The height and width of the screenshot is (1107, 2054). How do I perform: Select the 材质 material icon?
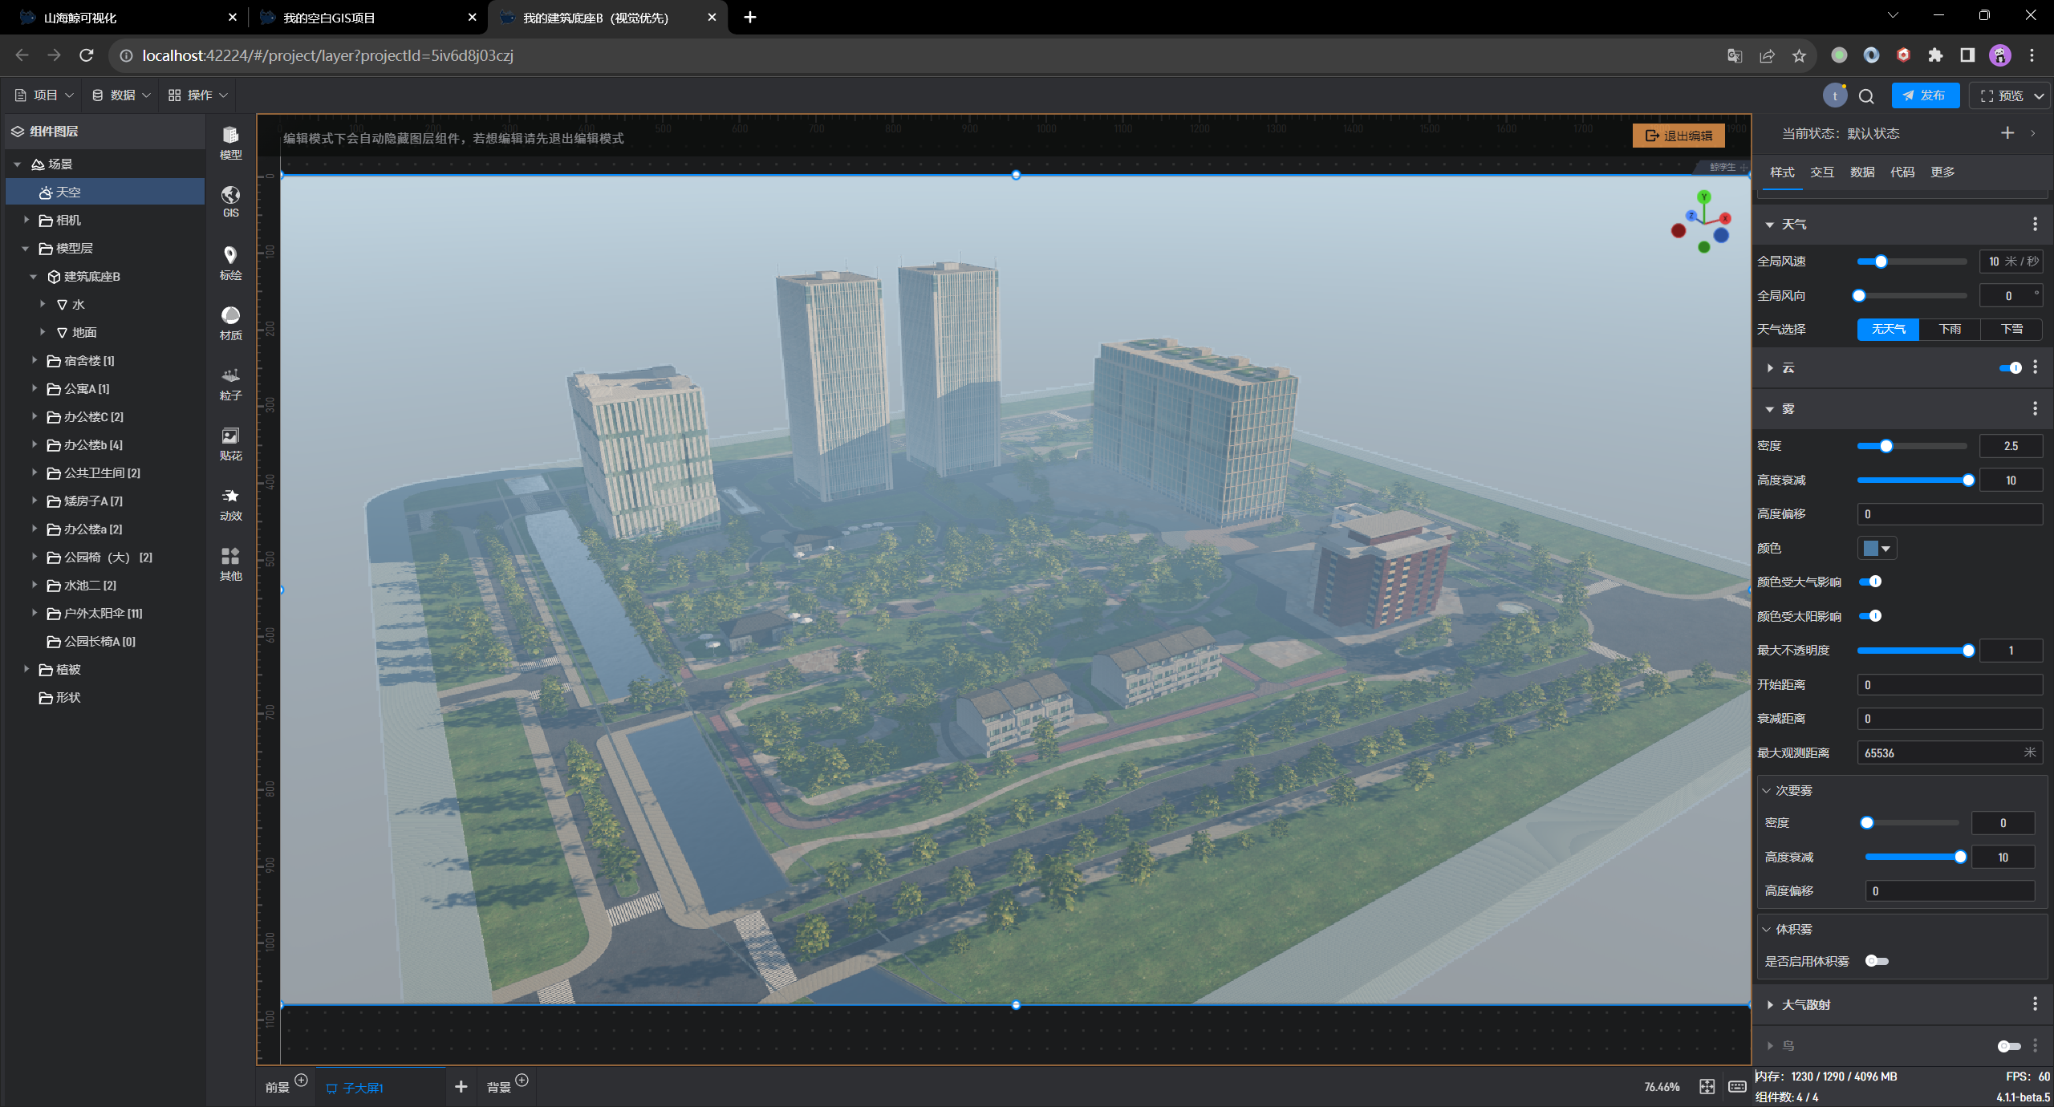coord(230,322)
